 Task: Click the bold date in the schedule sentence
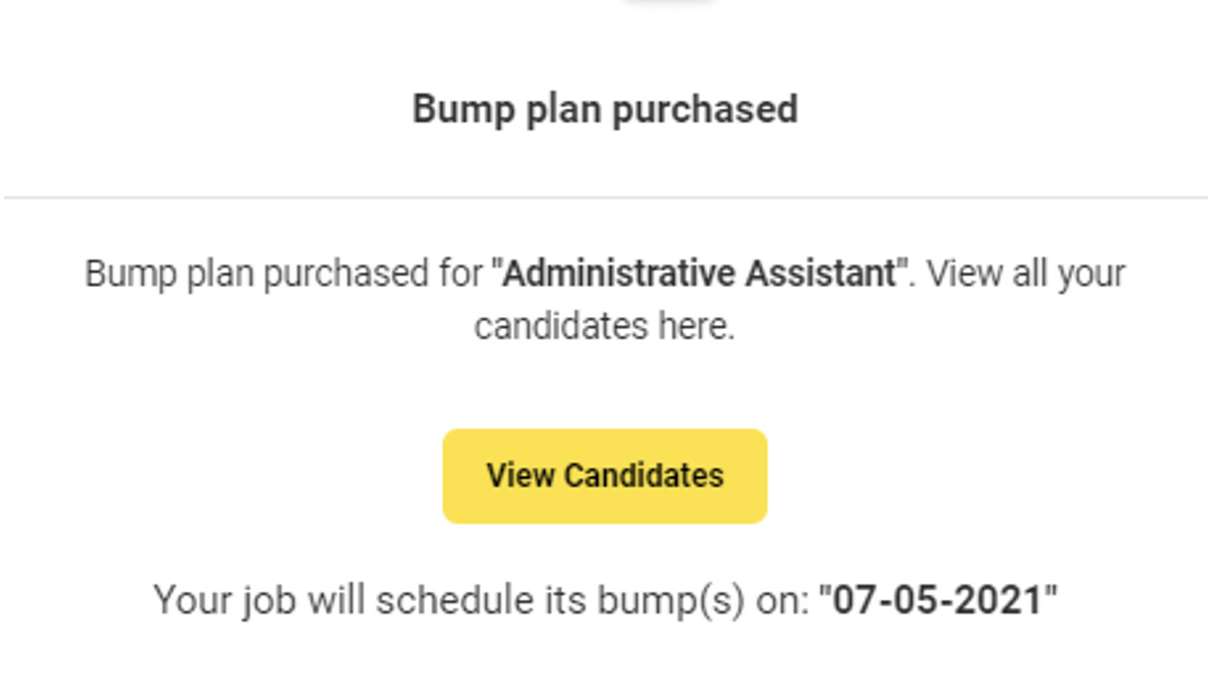938,598
